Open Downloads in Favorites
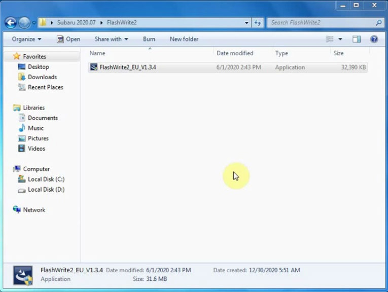The width and height of the screenshot is (388, 292). pos(42,77)
